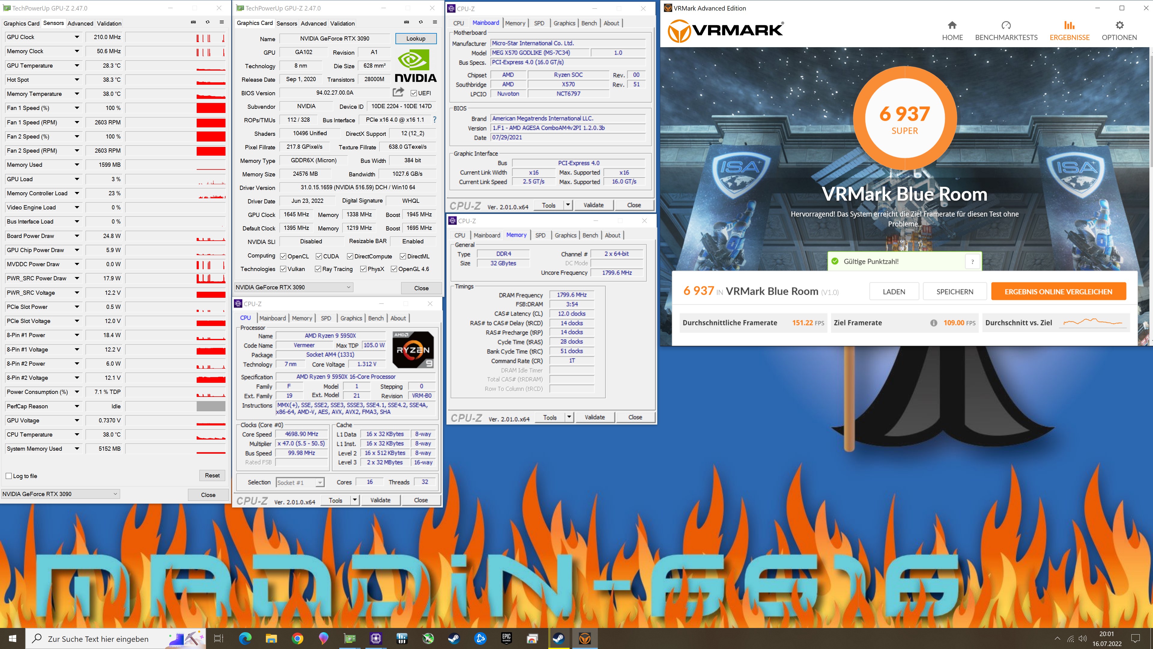Open Socket #1 selection dropdown

tap(300, 482)
